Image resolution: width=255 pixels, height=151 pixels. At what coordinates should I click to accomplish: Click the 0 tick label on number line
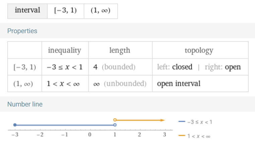[x=89, y=135]
